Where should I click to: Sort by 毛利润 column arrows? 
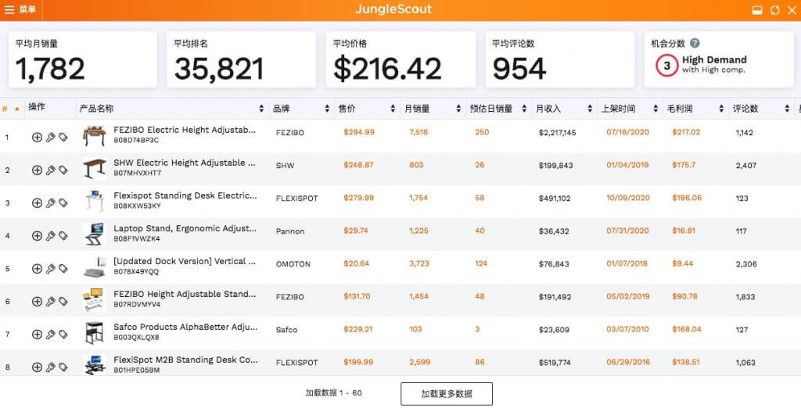coord(721,109)
